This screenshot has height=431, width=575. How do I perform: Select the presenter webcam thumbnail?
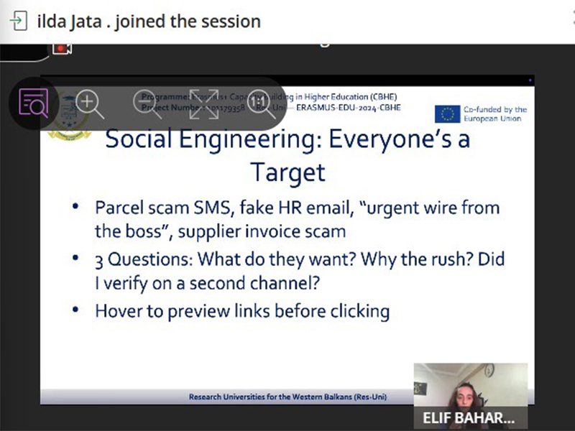coord(470,385)
